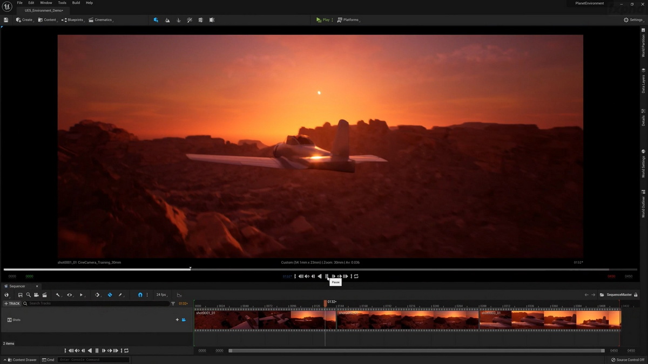Open the Window menu

[x=46, y=3]
